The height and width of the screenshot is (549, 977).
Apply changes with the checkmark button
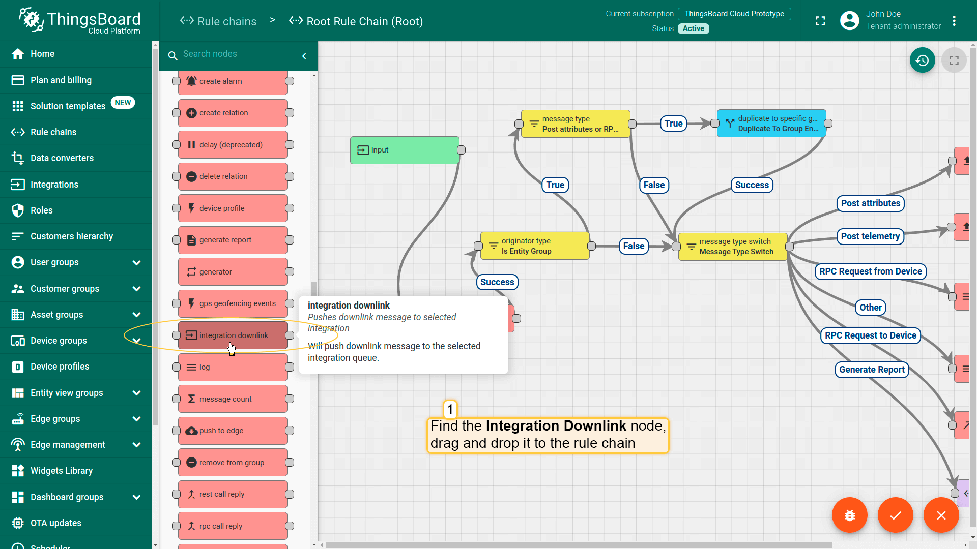pyautogui.click(x=895, y=515)
